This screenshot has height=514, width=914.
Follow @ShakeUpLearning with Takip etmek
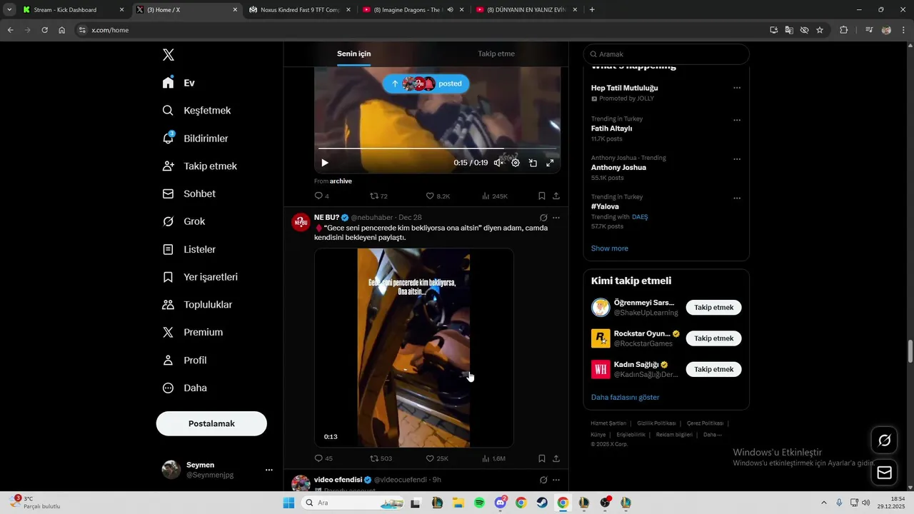click(x=714, y=308)
